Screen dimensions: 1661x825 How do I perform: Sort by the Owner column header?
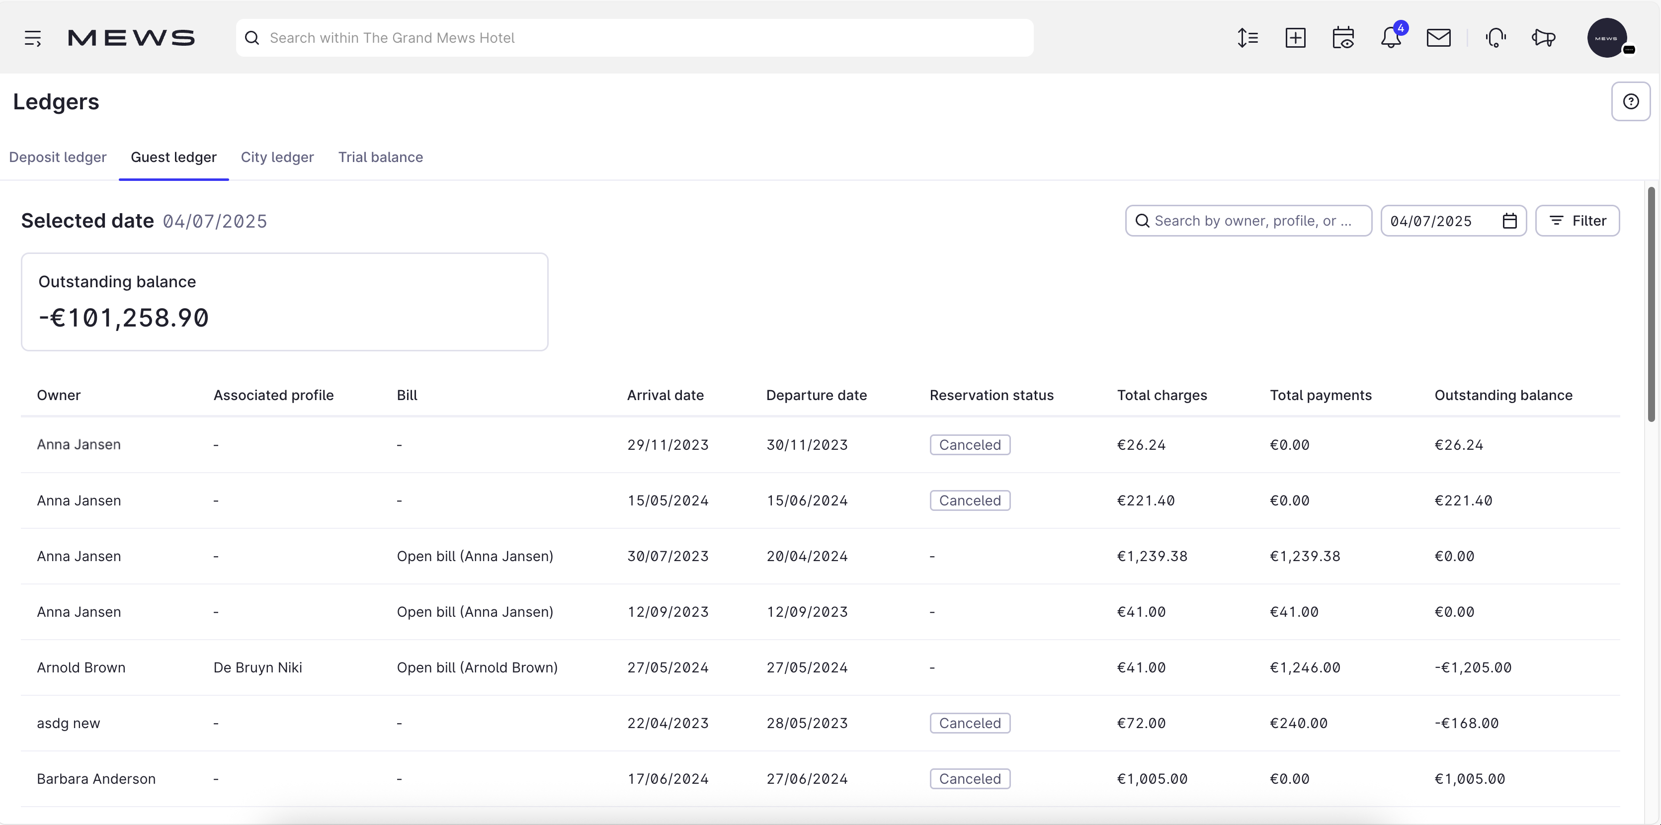pyautogui.click(x=59, y=395)
